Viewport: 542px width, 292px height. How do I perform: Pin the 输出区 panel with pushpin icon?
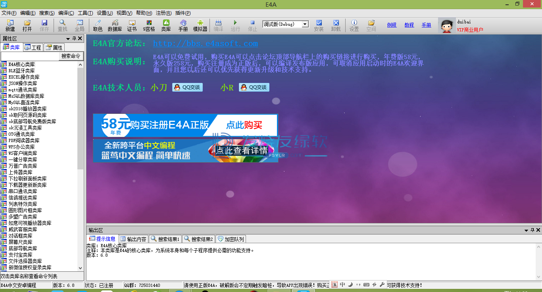(x=532, y=230)
